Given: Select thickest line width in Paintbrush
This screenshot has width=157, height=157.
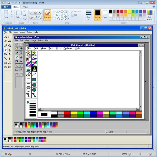Looking at the screenshot, I should point(33,115).
